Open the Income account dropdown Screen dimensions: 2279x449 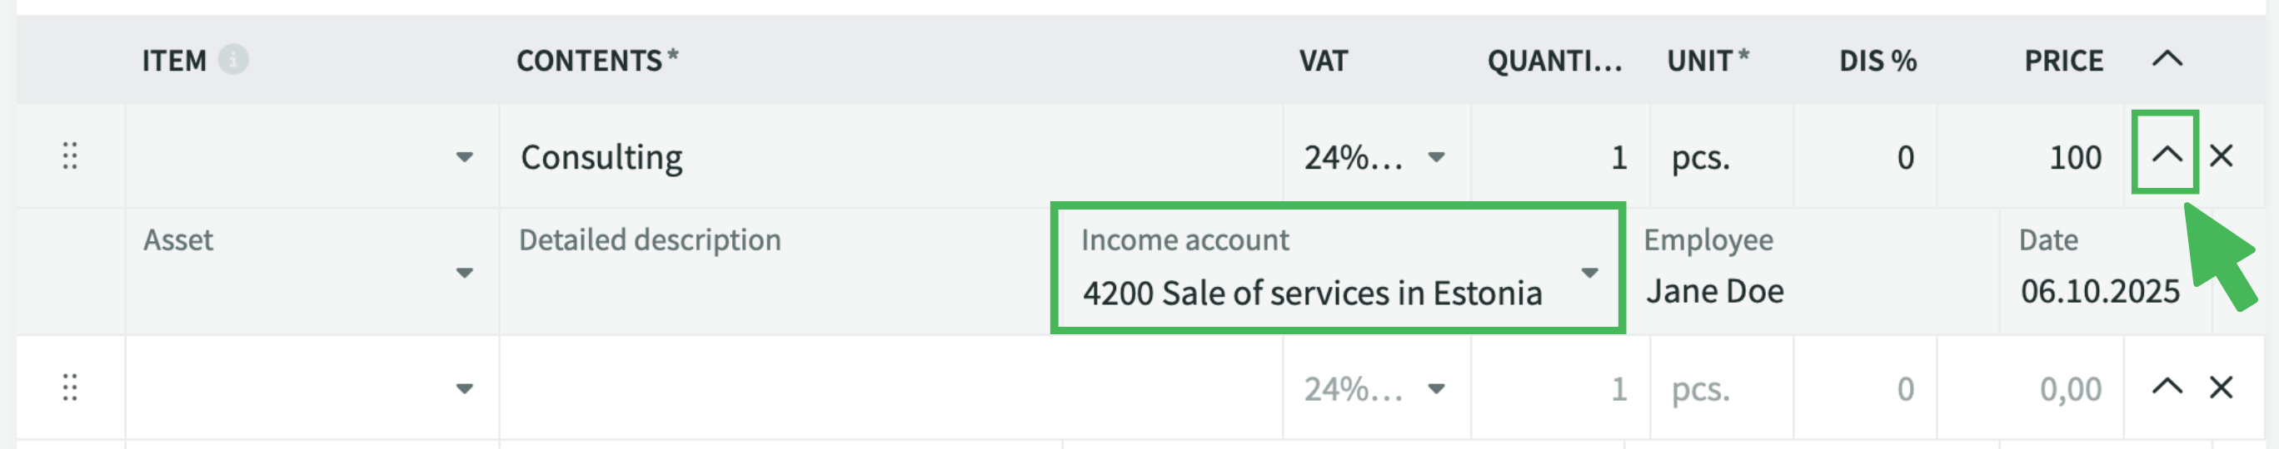1589,273
